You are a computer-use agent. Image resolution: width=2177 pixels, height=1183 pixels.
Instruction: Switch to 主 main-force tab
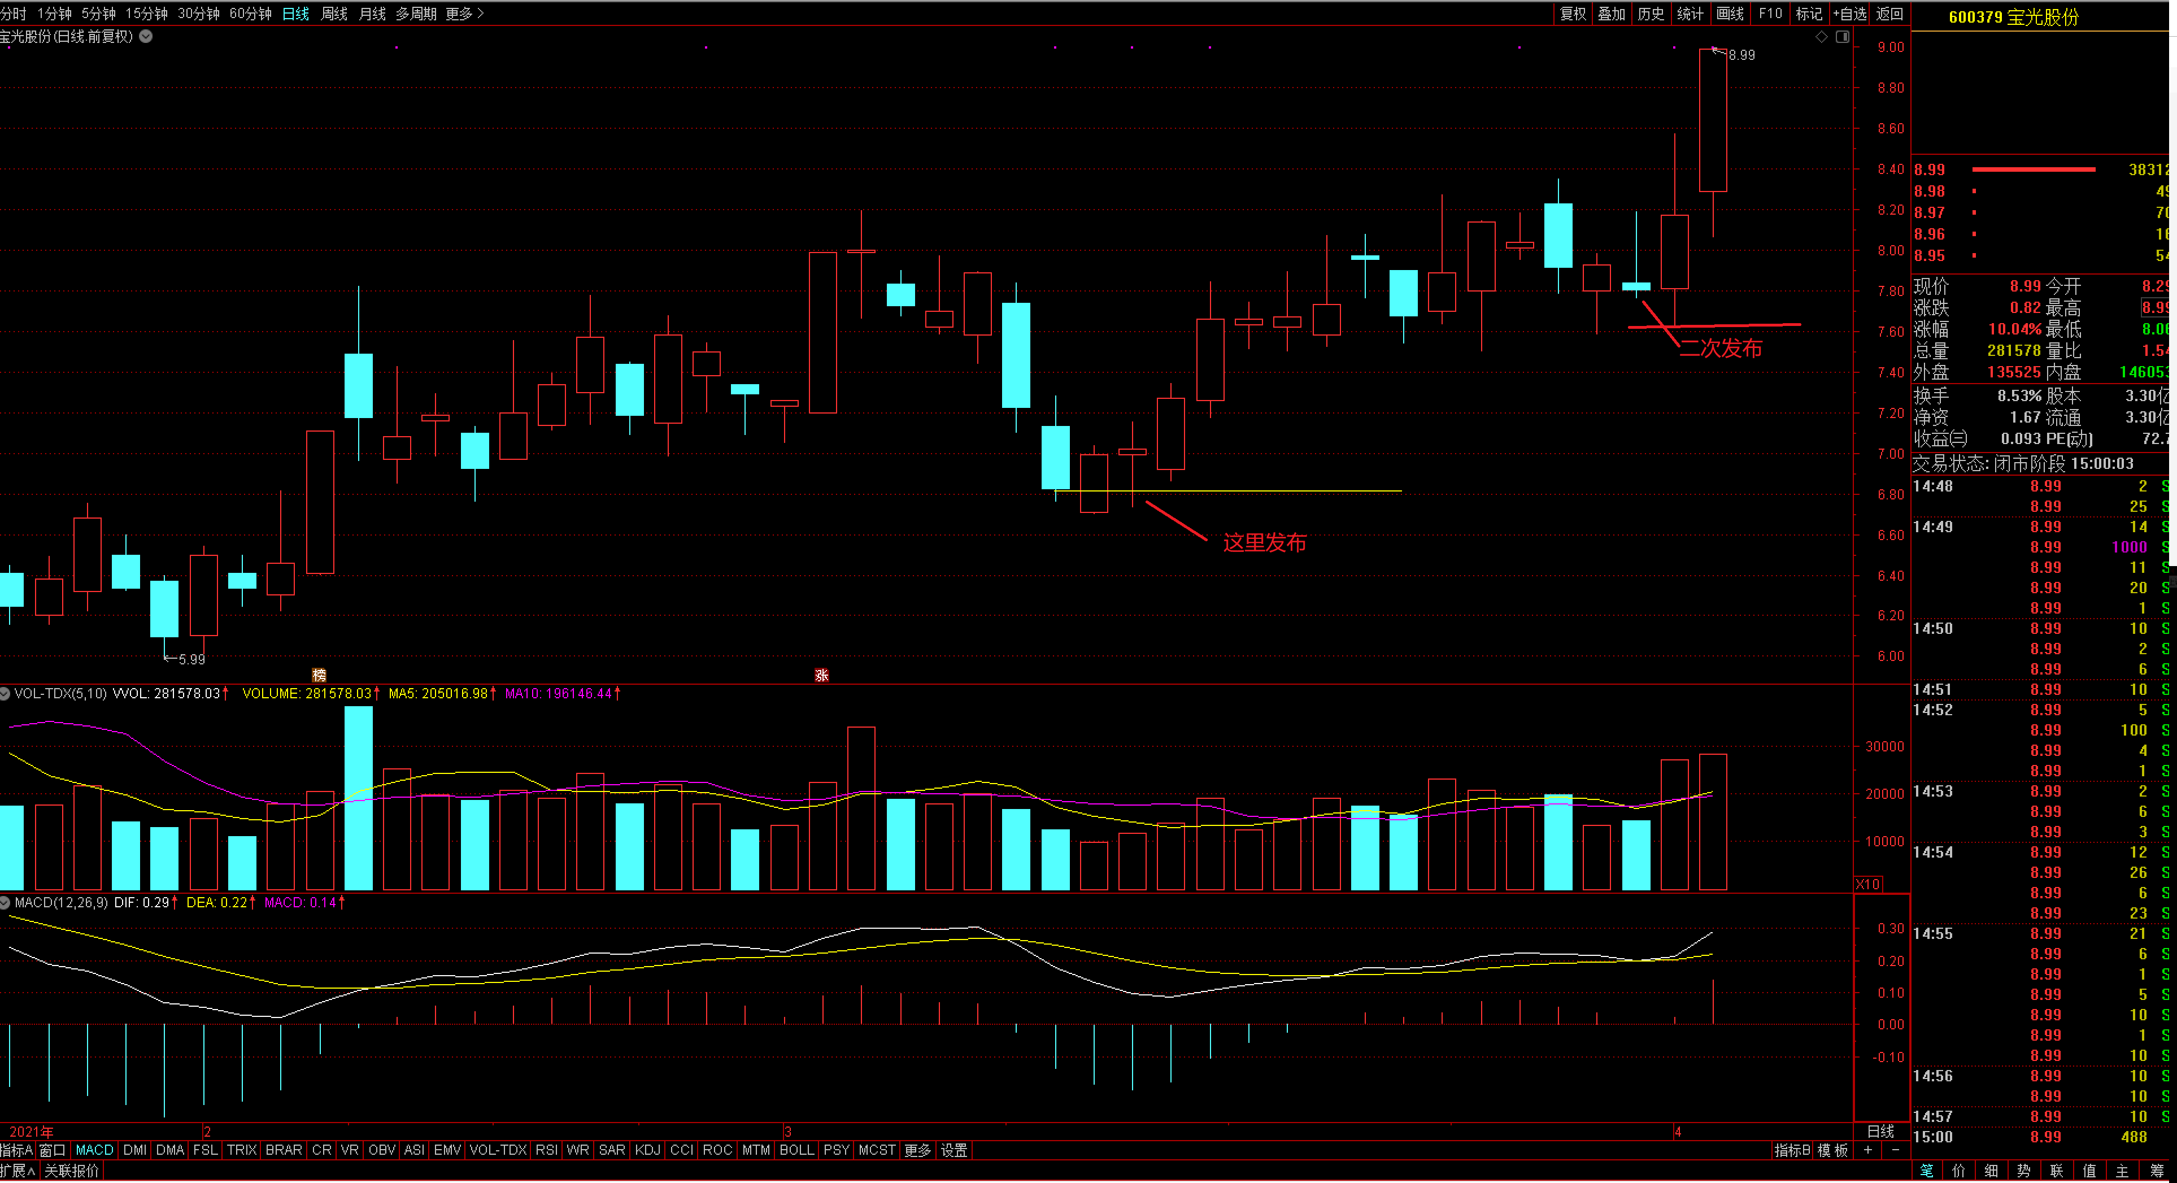(x=2123, y=1171)
